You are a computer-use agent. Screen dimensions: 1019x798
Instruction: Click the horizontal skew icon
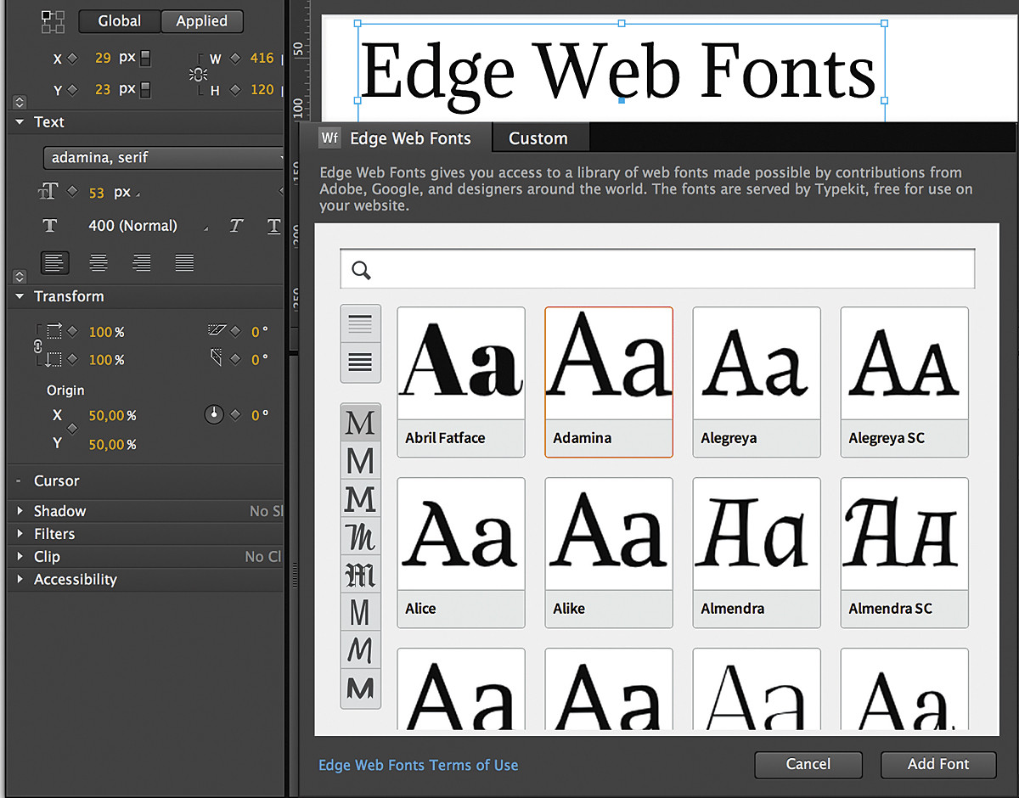coord(217,331)
